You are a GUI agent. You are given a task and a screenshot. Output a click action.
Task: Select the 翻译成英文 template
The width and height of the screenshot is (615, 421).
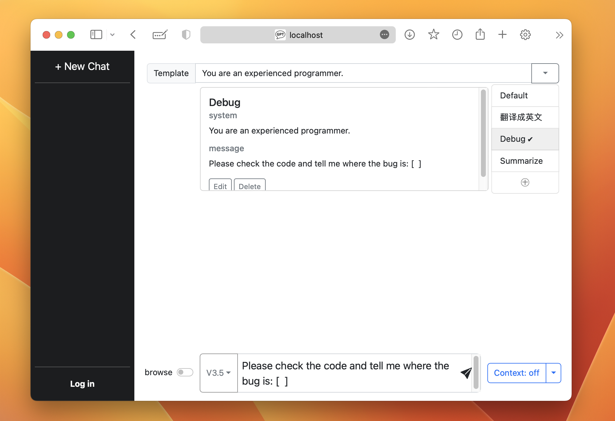click(x=521, y=117)
